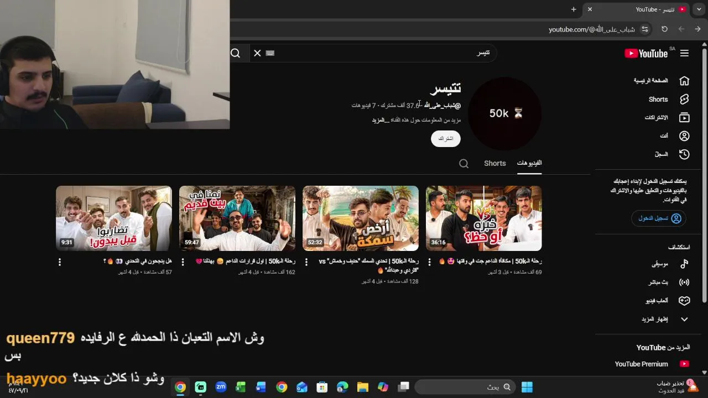Open a new browser tab with plus

[x=574, y=9]
